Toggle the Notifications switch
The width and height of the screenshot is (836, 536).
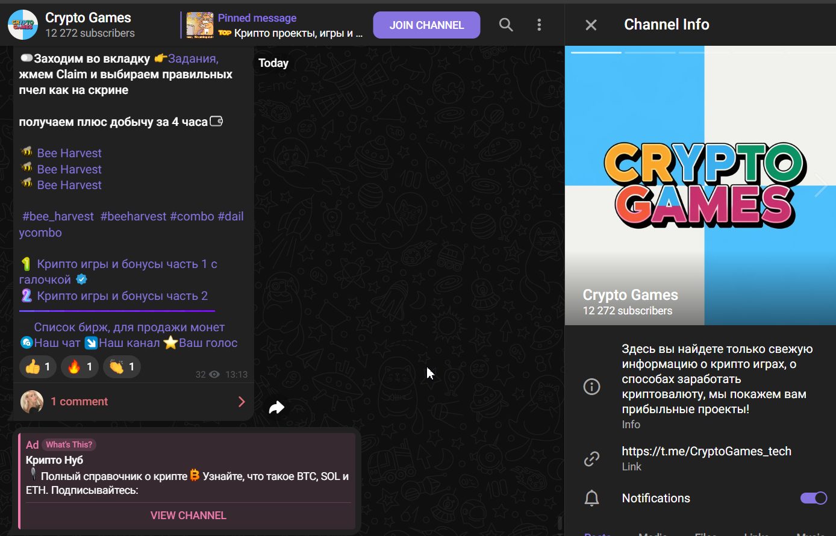point(813,498)
